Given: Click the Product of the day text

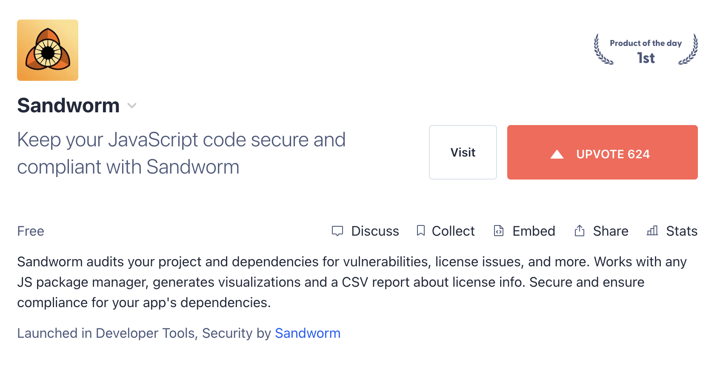Looking at the screenshot, I should click(x=646, y=43).
